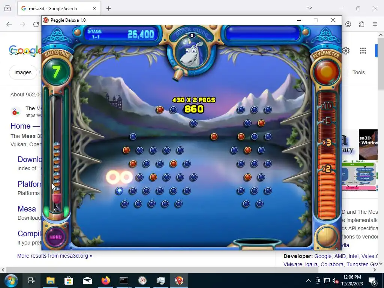Open Task View on the taskbar
The width and height of the screenshot is (384, 288).
[x=31, y=280]
